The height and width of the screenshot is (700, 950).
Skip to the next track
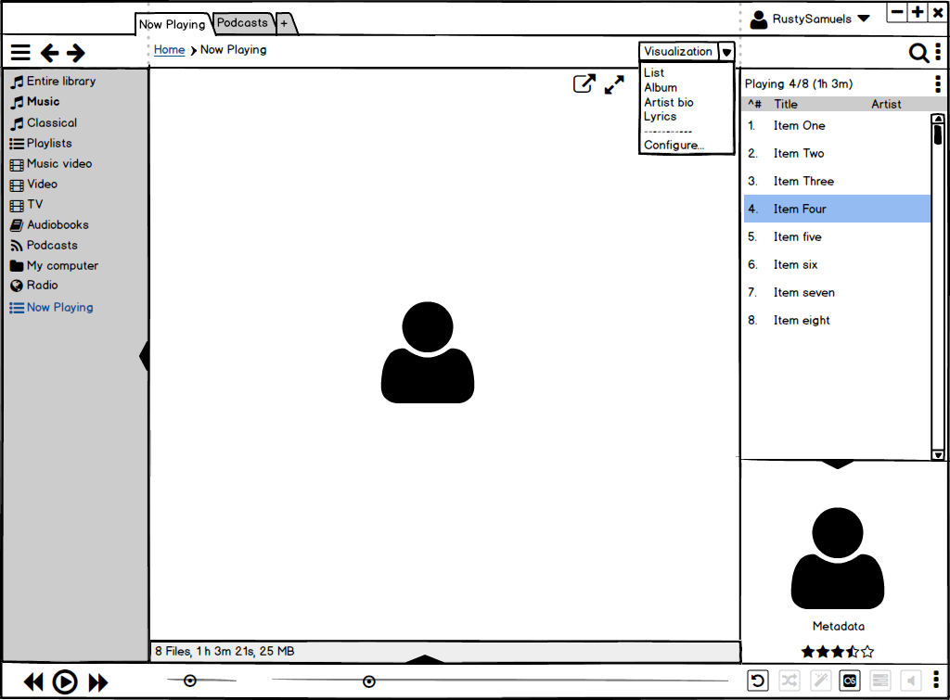(98, 682)
